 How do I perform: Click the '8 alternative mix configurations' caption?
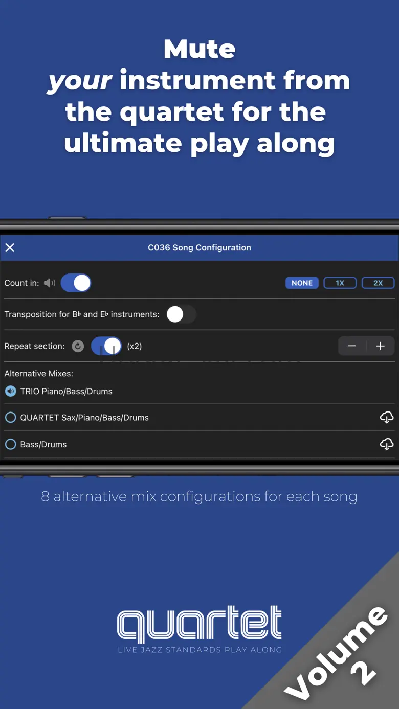click(199, 497)
